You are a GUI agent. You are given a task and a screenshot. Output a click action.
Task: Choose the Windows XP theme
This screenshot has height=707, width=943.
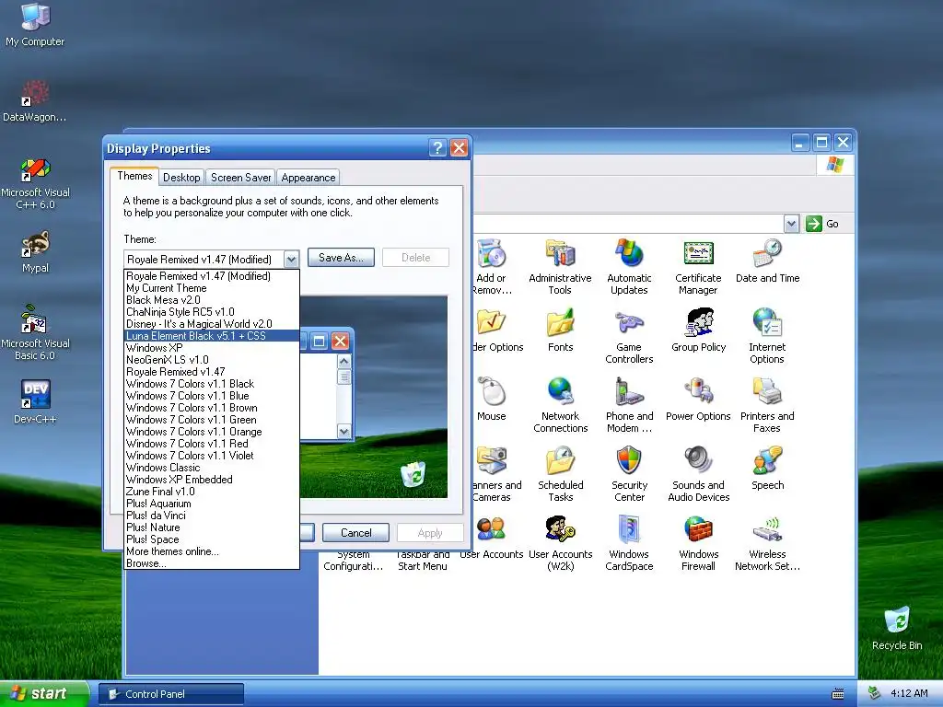click(212, 347)
